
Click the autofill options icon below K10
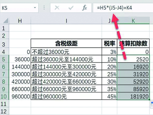(x=152, y=104)
